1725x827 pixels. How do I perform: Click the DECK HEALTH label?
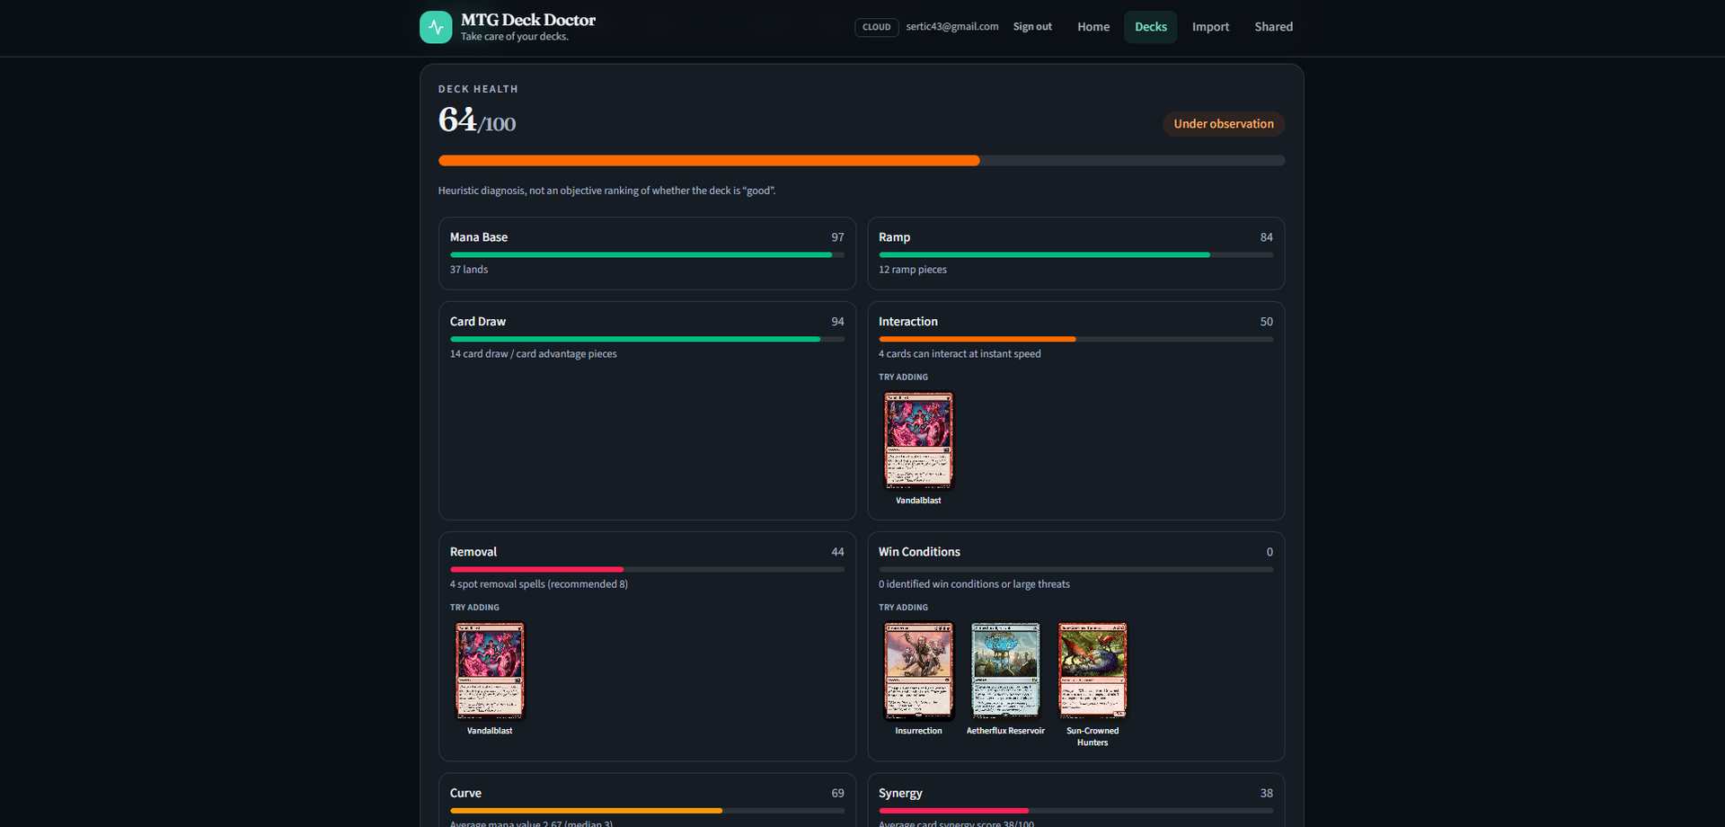[x=478, y=89]
